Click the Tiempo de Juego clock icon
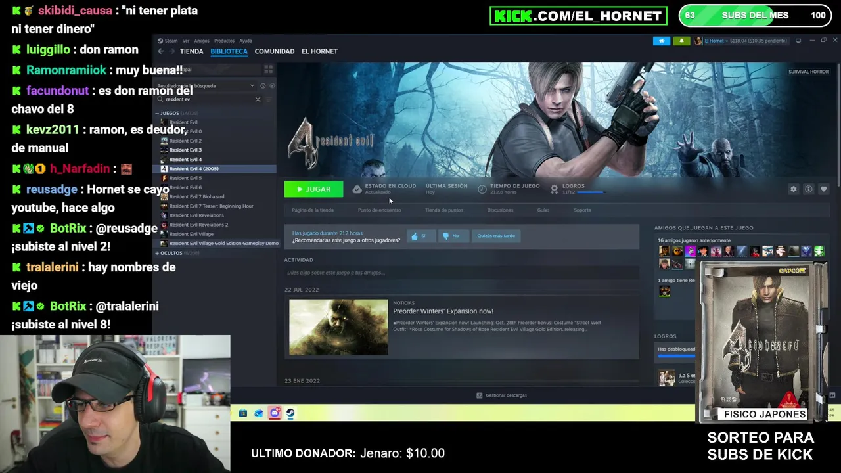 click(x=482, y=189)
